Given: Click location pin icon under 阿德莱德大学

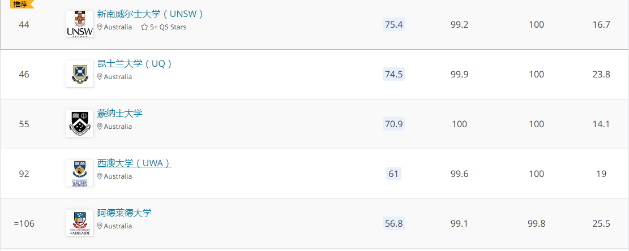Looking at the screenshot, I should tap(100, 226).
